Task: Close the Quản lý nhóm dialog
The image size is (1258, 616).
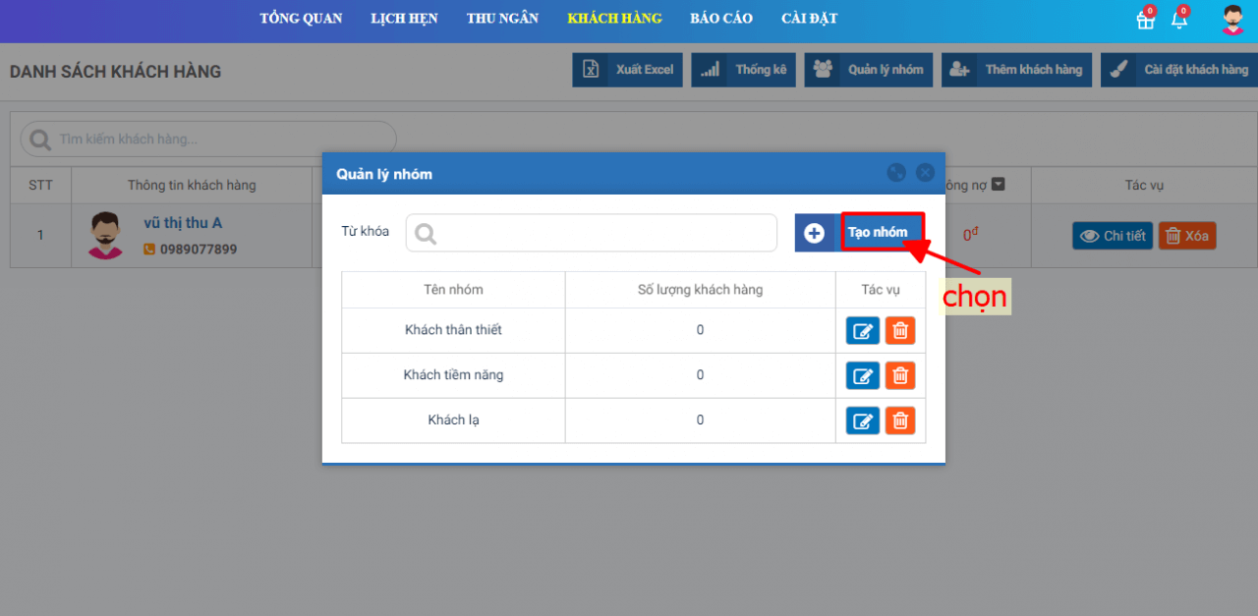Action: tap(925, 173)
